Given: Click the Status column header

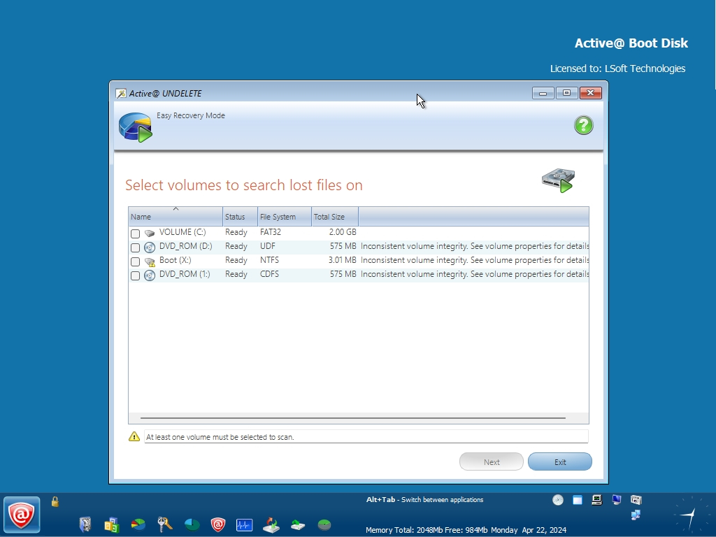Looking at the screenshot, I should 240,217.
